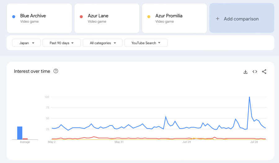Click the 'May 31' axis label
The image size is (279, 163).
click(x=119, y=142)
